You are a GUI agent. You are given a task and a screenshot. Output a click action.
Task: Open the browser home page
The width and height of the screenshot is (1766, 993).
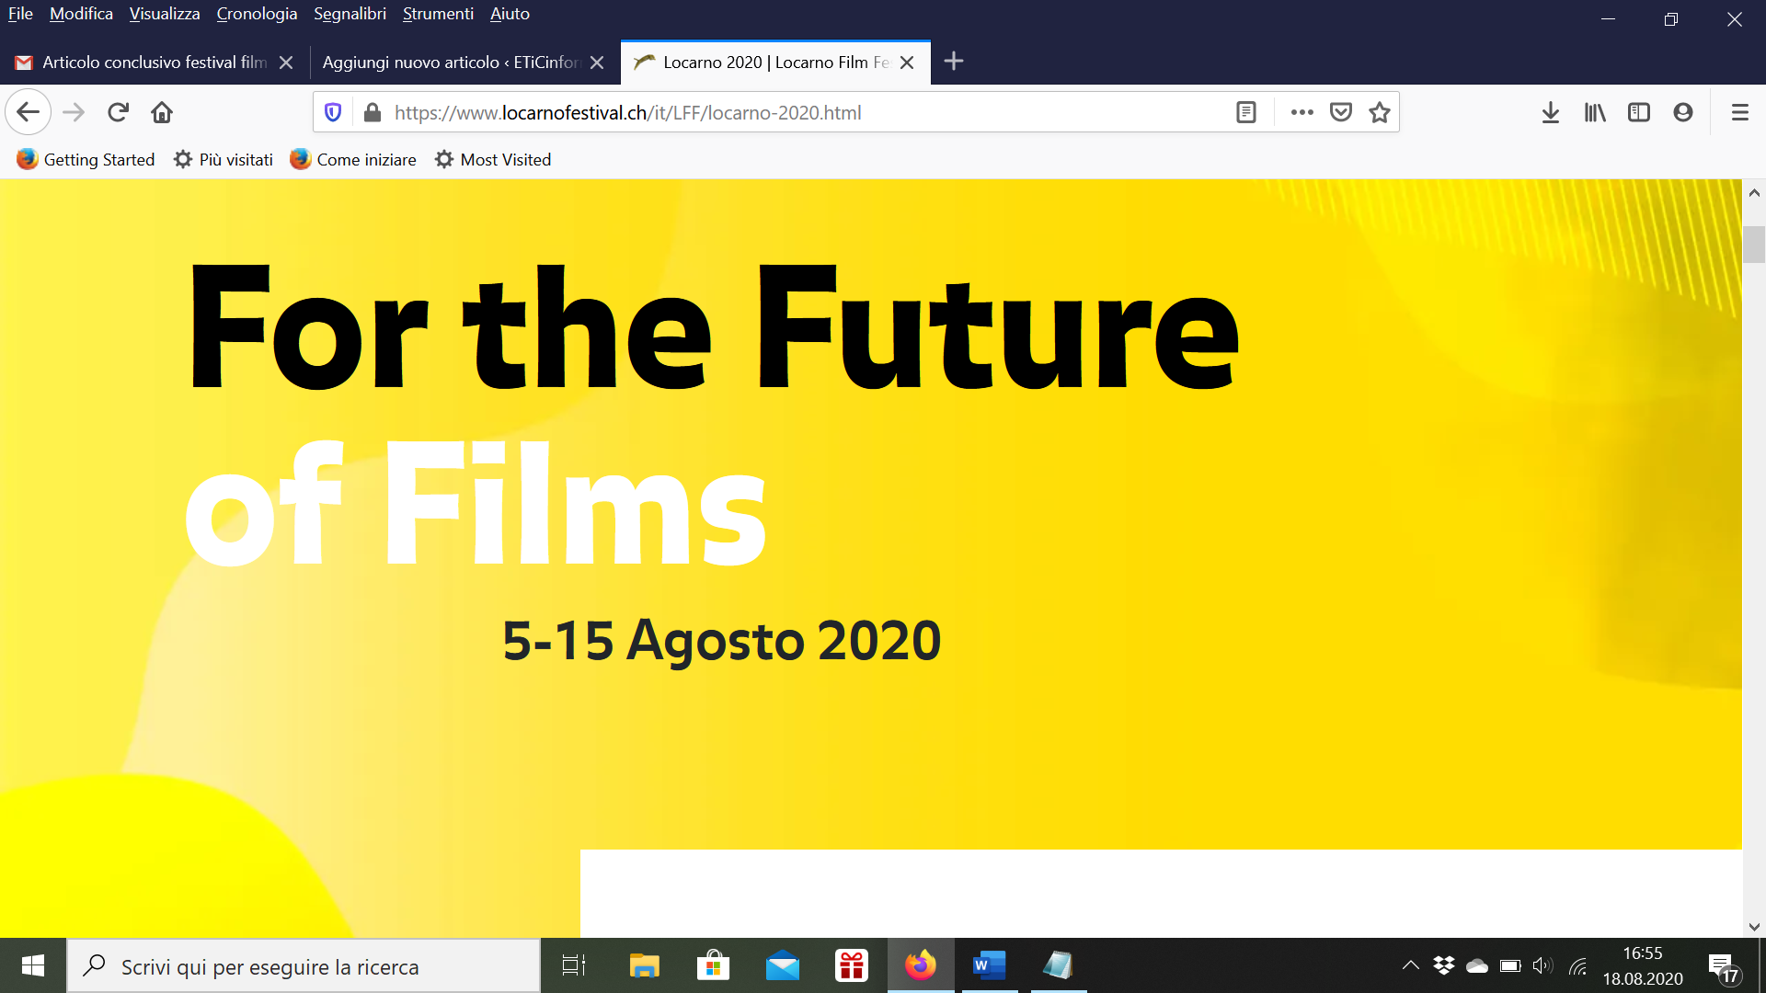(x=162, y=112)
